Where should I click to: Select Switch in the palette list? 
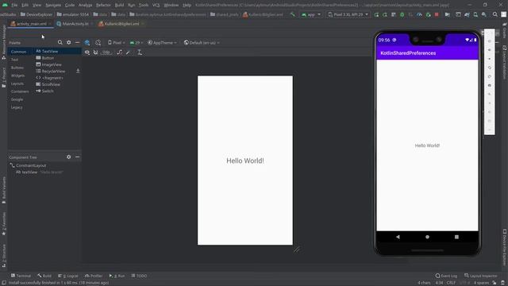point(58,91)
